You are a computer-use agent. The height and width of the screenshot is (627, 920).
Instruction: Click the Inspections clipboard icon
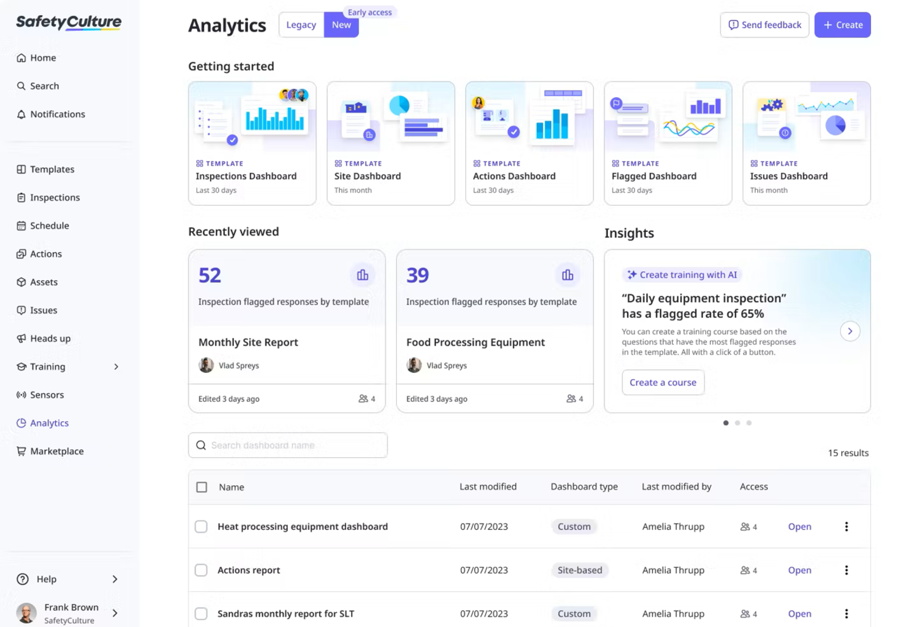[21, 198]
